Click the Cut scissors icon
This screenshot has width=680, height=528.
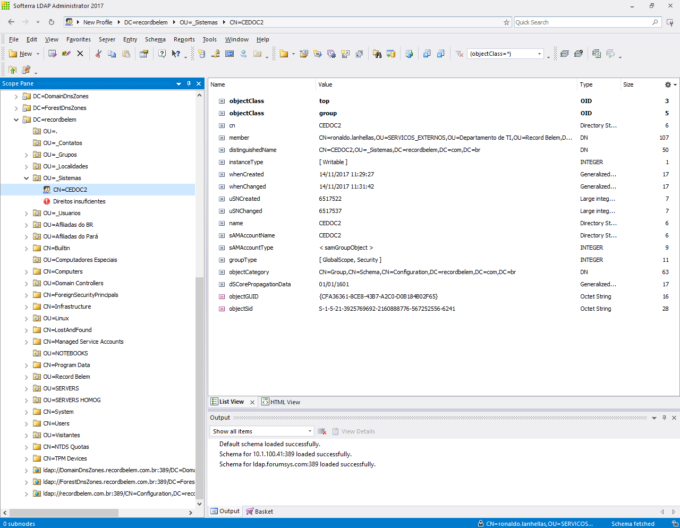(x=98, y=54)
